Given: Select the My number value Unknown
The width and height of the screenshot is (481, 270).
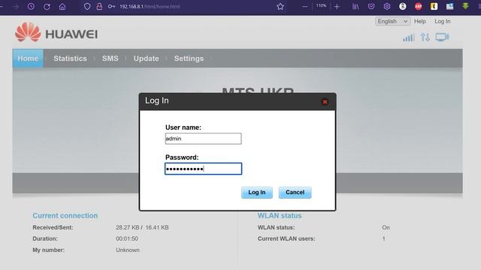Looking at the screenshot, I should pyautogui.click(x=128, y=250).
